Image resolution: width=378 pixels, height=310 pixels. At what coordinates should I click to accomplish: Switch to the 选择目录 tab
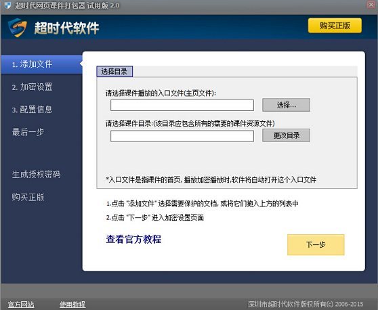point(114,72)
